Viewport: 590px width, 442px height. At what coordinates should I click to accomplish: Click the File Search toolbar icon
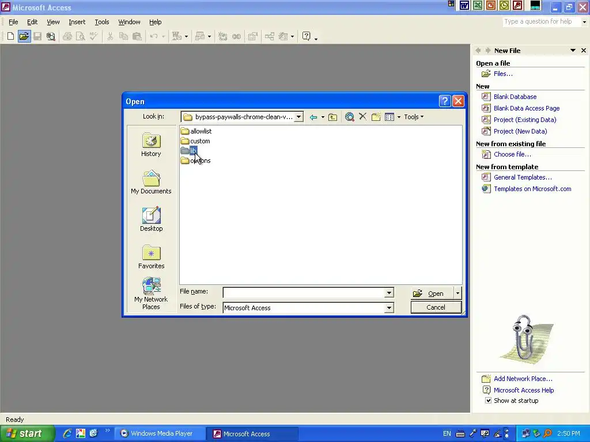pyautogui.click(x=51, y=36)
